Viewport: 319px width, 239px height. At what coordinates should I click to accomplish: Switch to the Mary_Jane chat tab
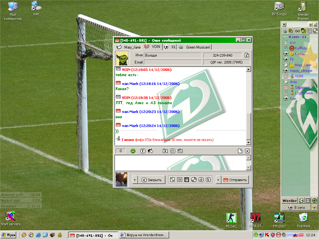pyautogui.click(x=129, y=47)
